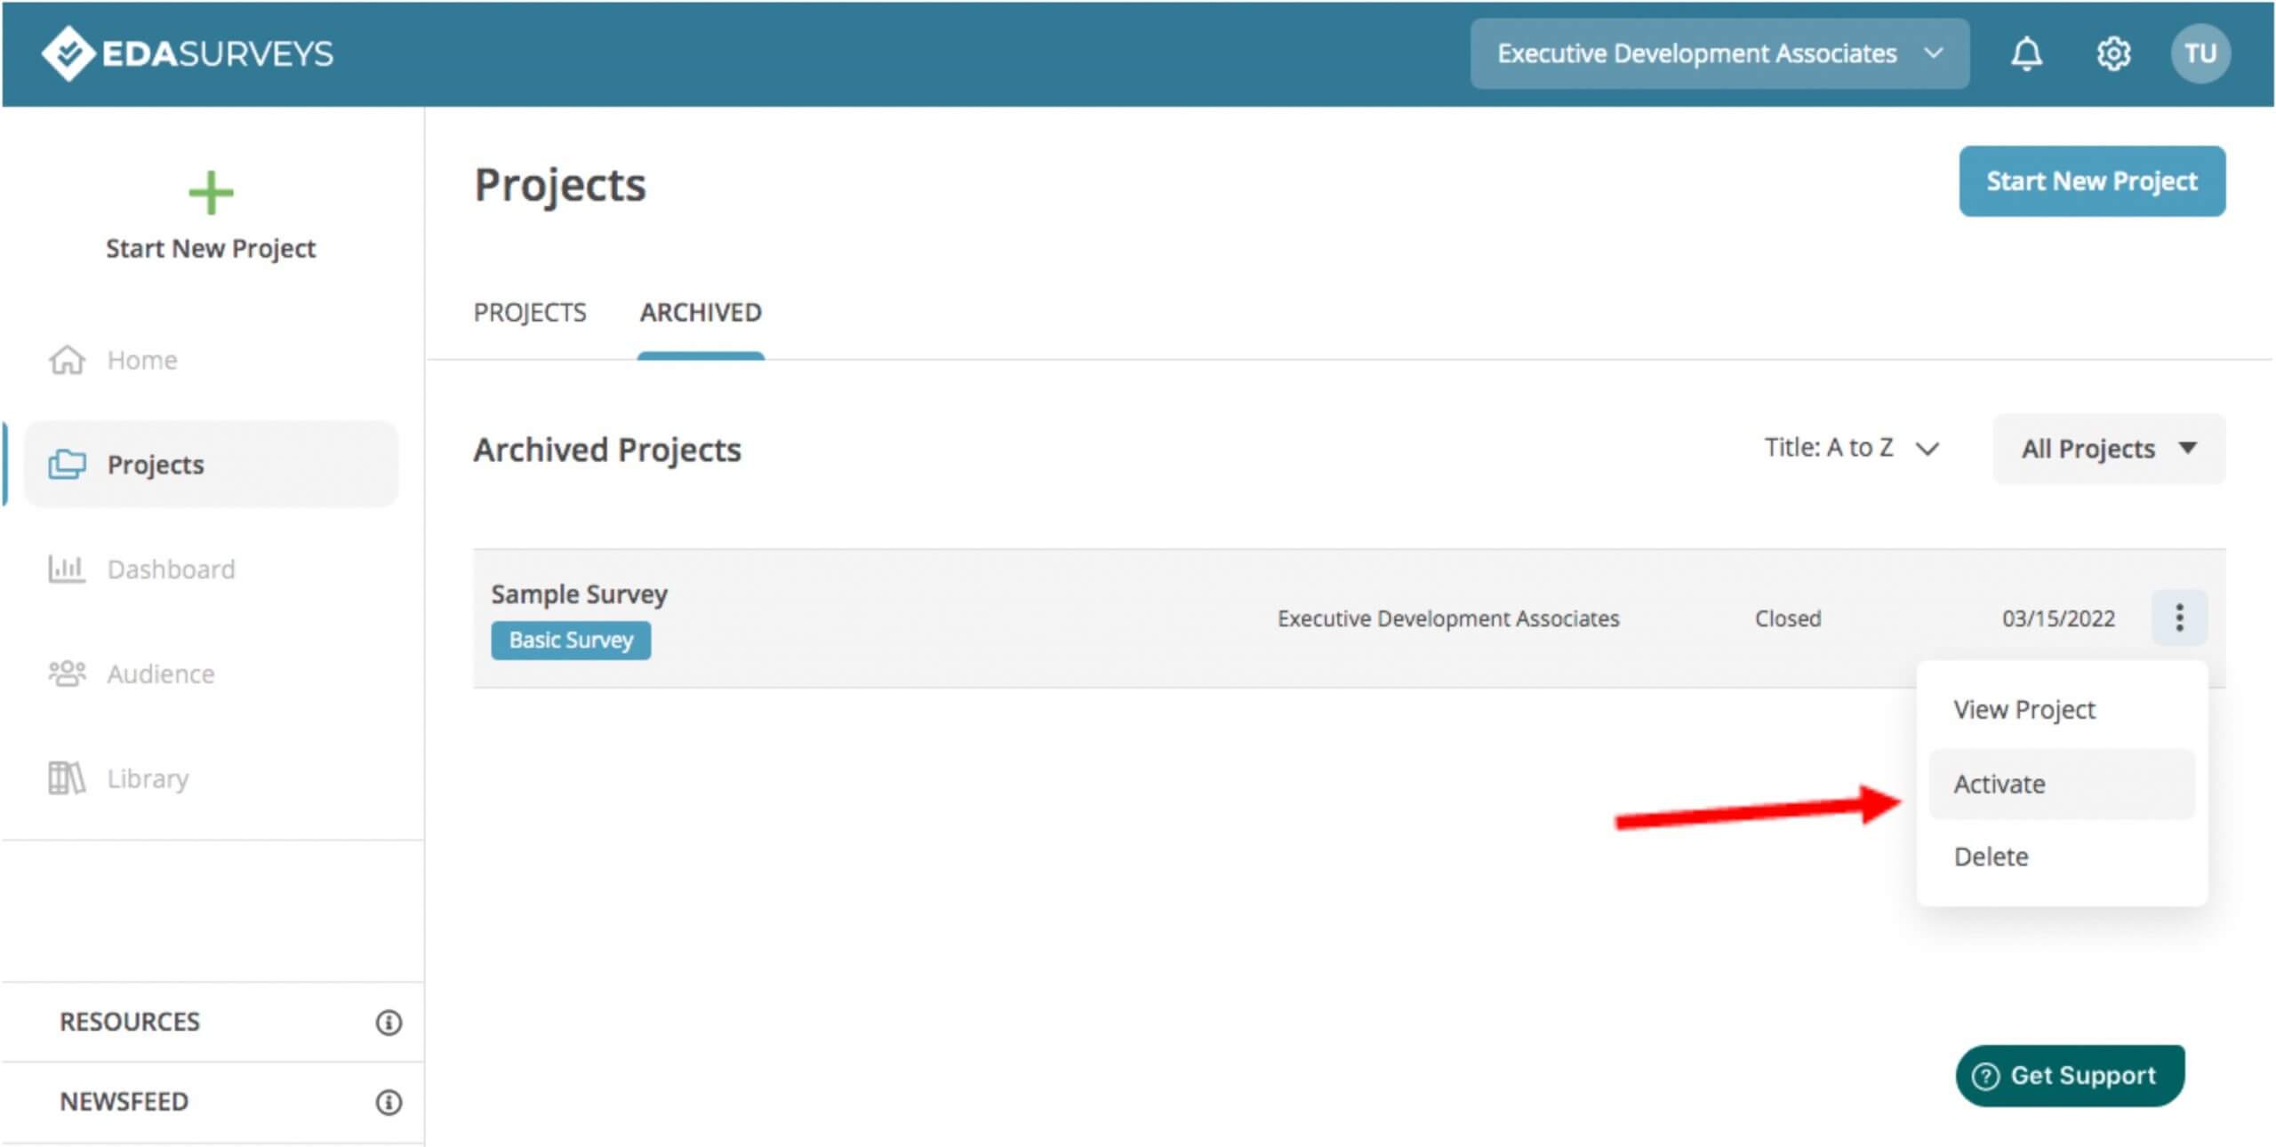Click the Dashboard chart icon
The height and width of the screenshot is (1147, 2276).
[x=67, y=569]
